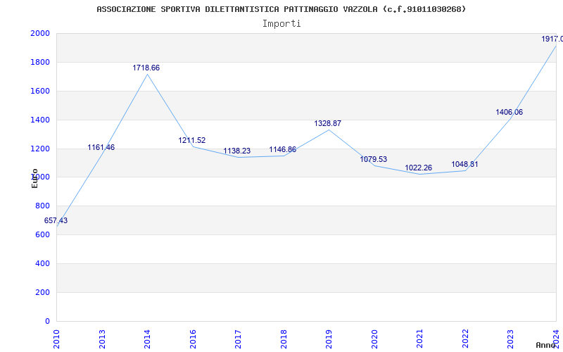Select the x-axis year 2023

[511, 339]
